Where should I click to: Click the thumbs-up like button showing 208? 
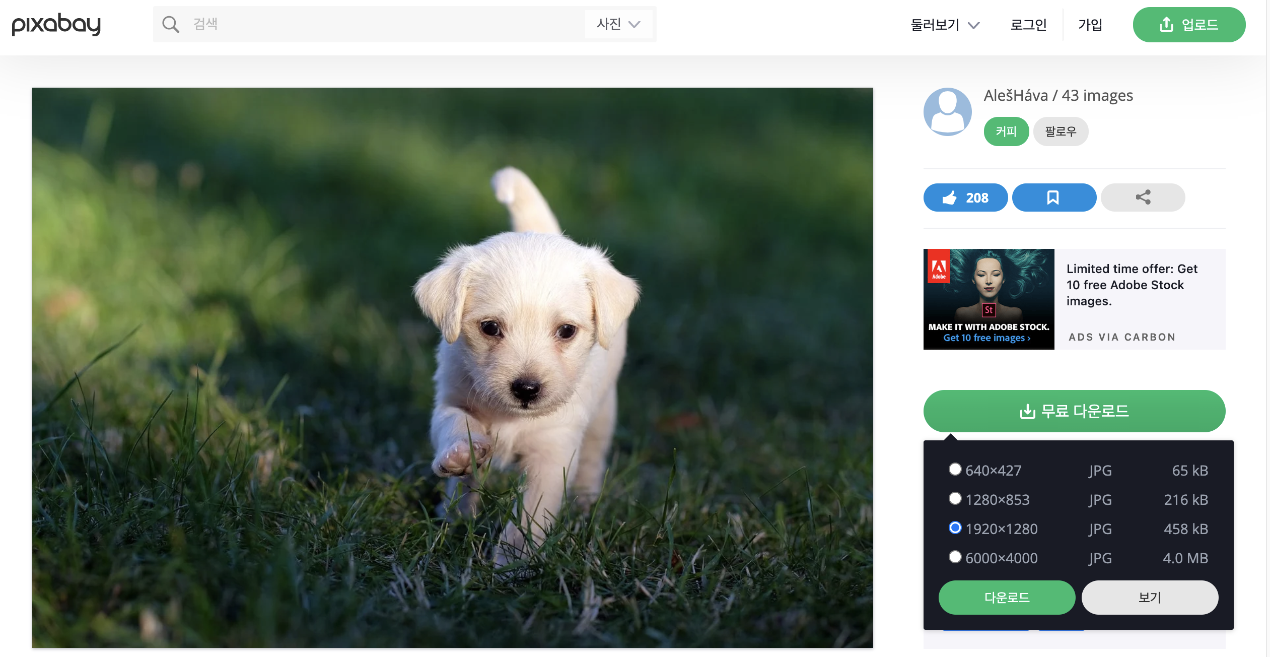coord(965,198)
